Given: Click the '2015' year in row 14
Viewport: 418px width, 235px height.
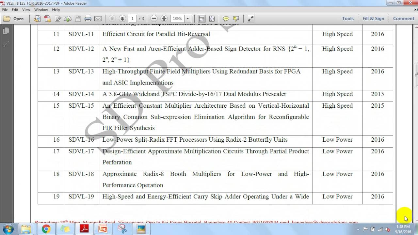Looking at the screenshot, I should point(378,94).
